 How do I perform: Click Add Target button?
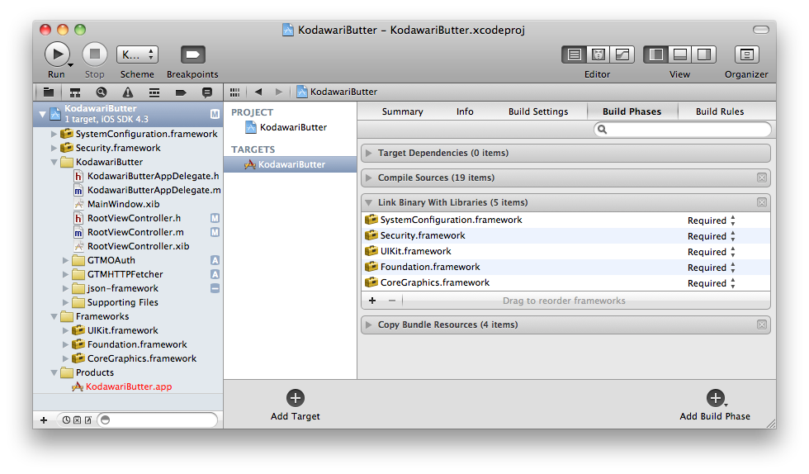296,405
